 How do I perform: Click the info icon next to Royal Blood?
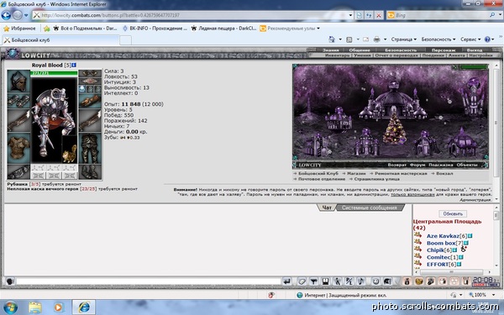[x=74, y=66]
